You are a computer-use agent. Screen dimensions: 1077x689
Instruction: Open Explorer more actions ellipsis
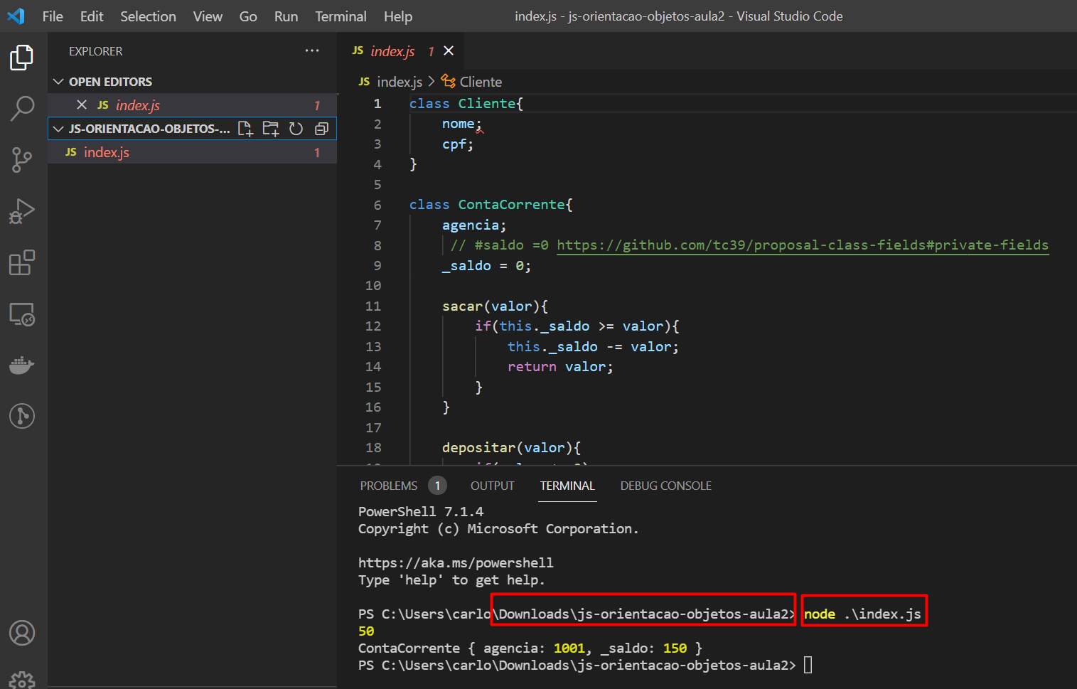(312, 50)
